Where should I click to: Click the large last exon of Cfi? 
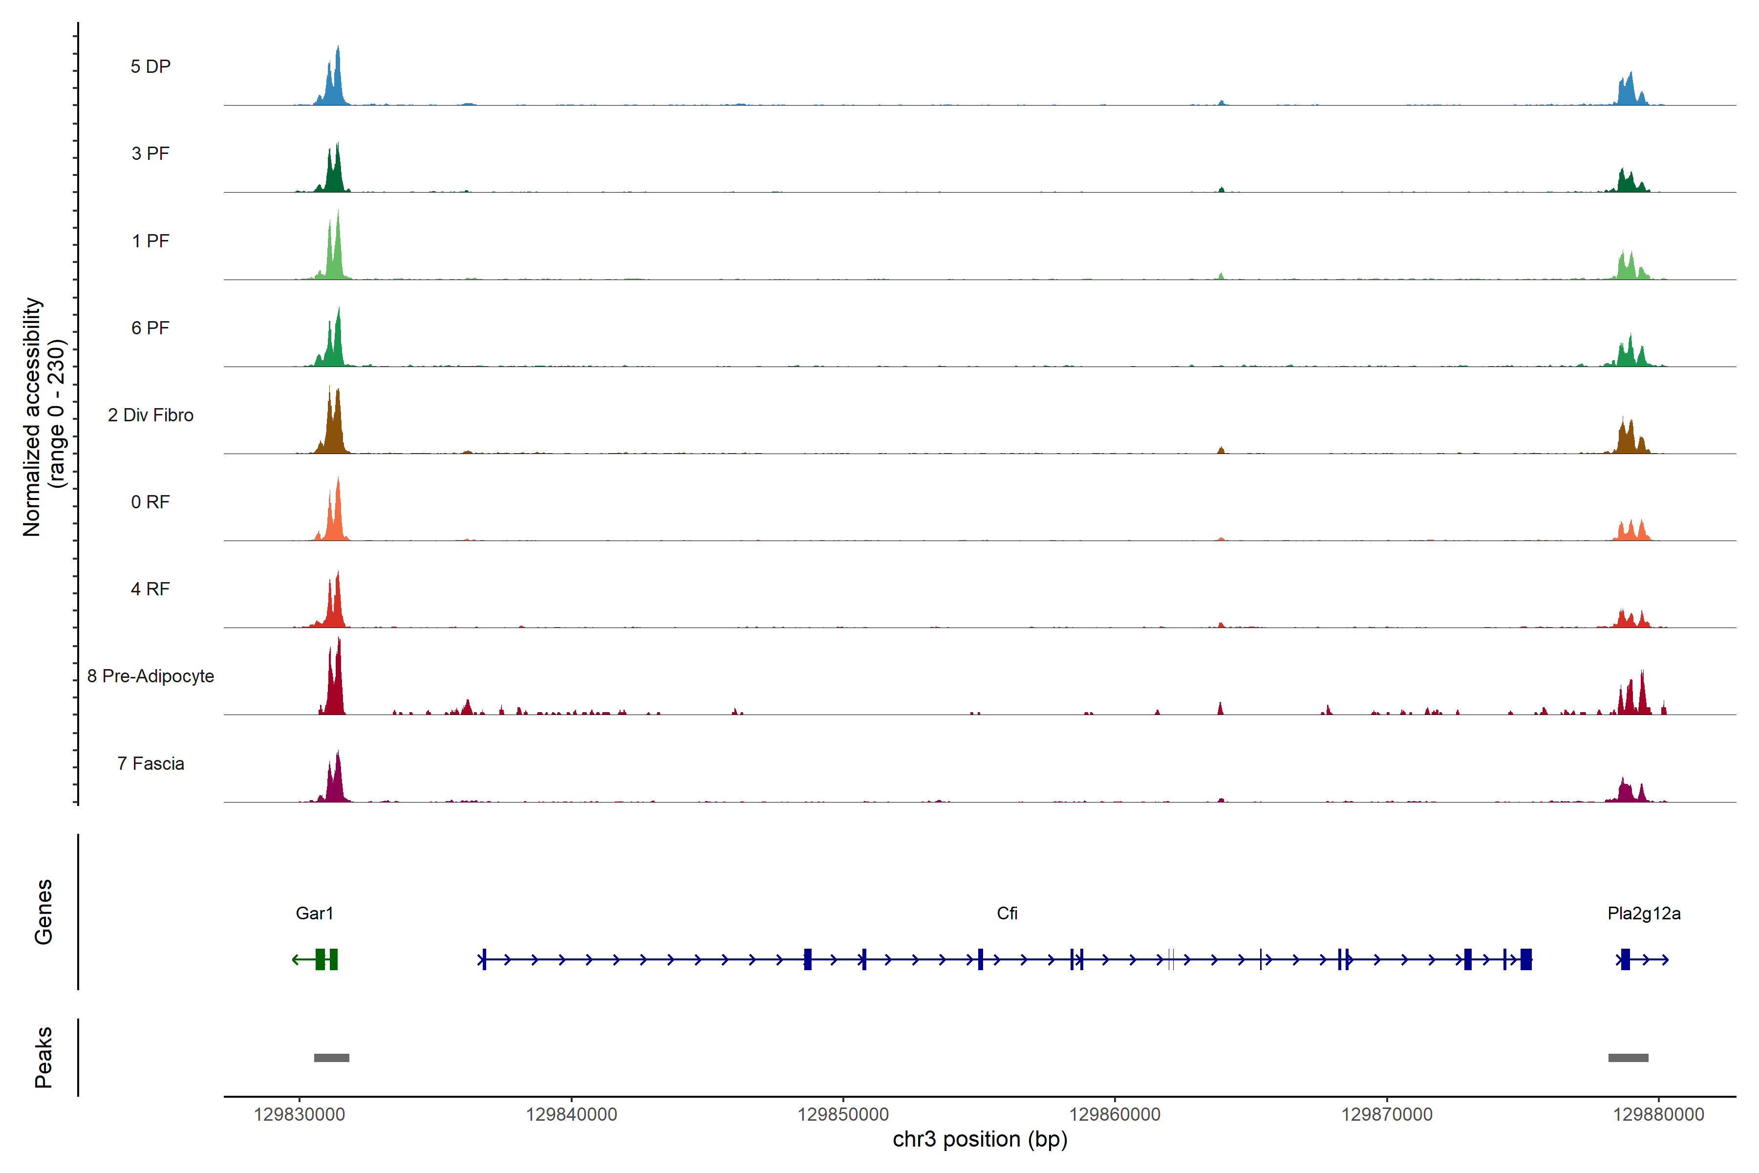click(1526, 959)
